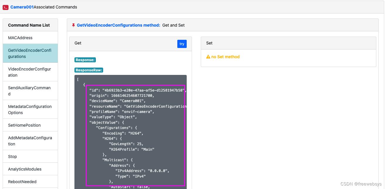The height and width of the screenshot is (189, 386).
Task: Select the GetVideoEncoderConfigurations command
Action: click(x=30, y=53)
